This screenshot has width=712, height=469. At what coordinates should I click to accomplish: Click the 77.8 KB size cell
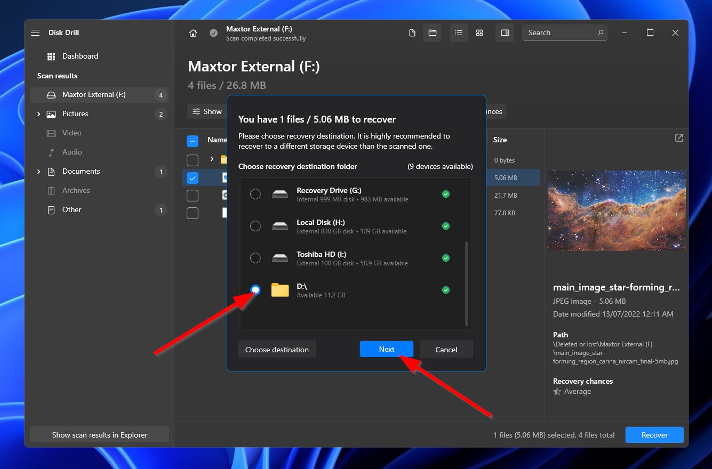point(505,213)
